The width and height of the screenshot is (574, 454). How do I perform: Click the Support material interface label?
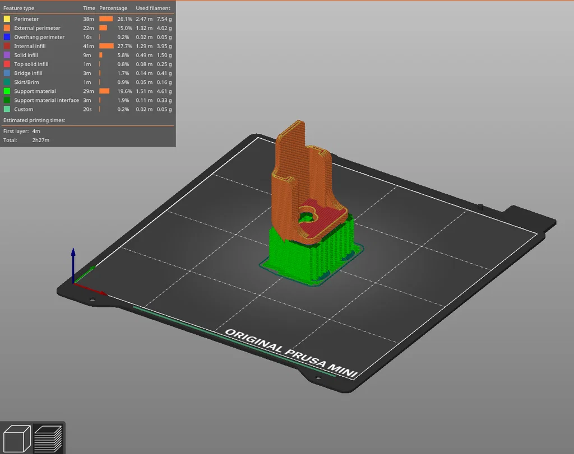47,100
